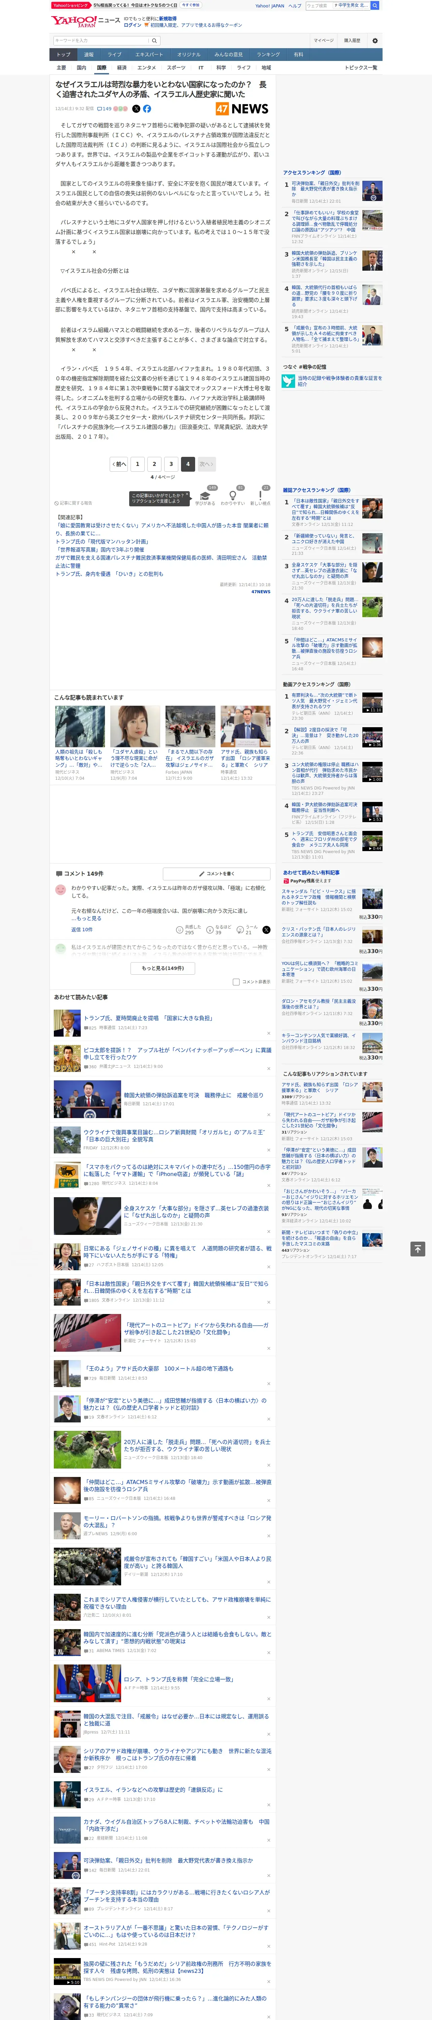Share first comment on X
Image resolution: width=432 pixels, height=2020 pixels.
pos(266,929)
